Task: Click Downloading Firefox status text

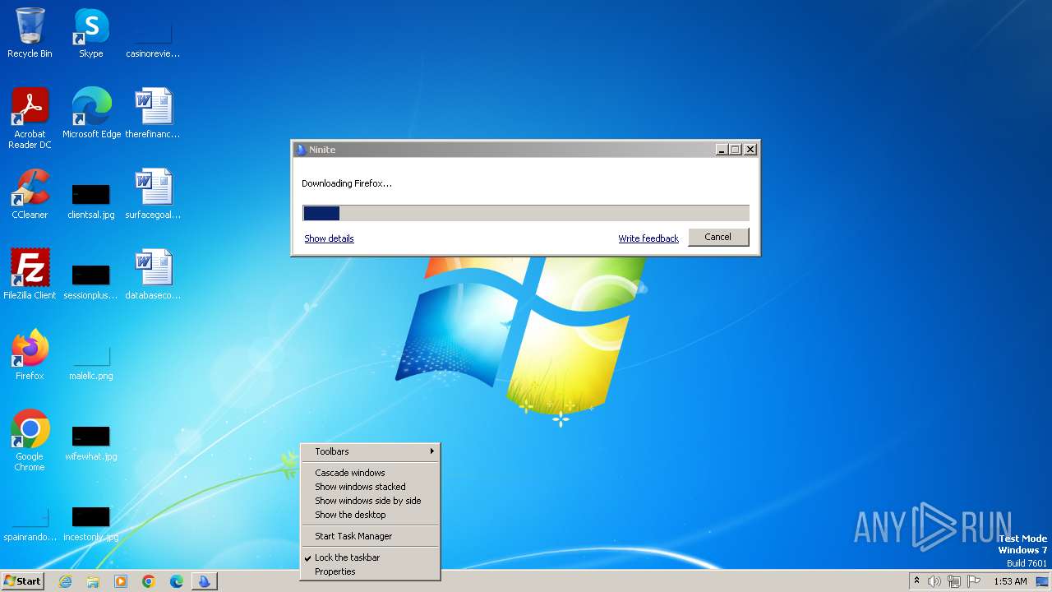Action: (347, 183)
